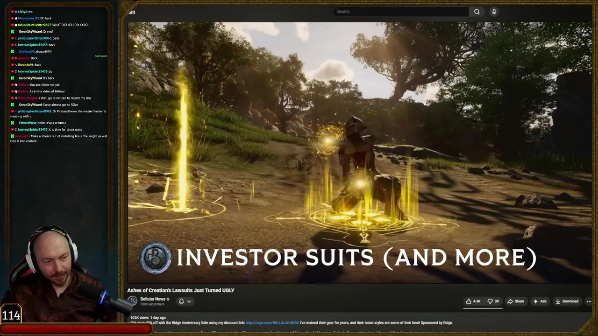Click YouTube icon beside Lithy6
The height and width of the screenshot is (336, 598).
(13, 12)
